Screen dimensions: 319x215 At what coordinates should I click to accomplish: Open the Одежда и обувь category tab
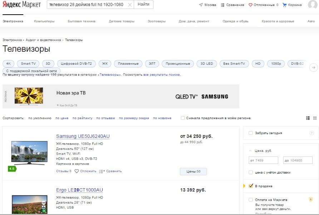[235, 21]
